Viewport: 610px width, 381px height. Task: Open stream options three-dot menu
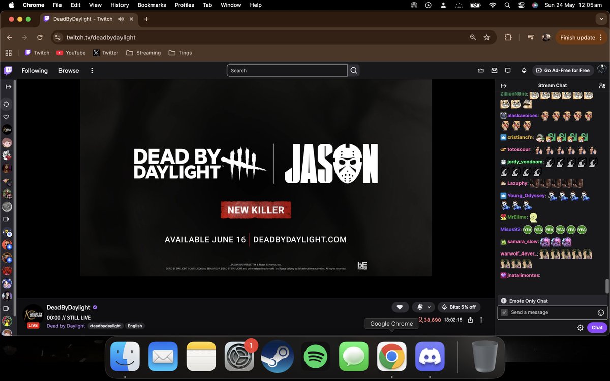pyautogui.click(x=481, y=320)
